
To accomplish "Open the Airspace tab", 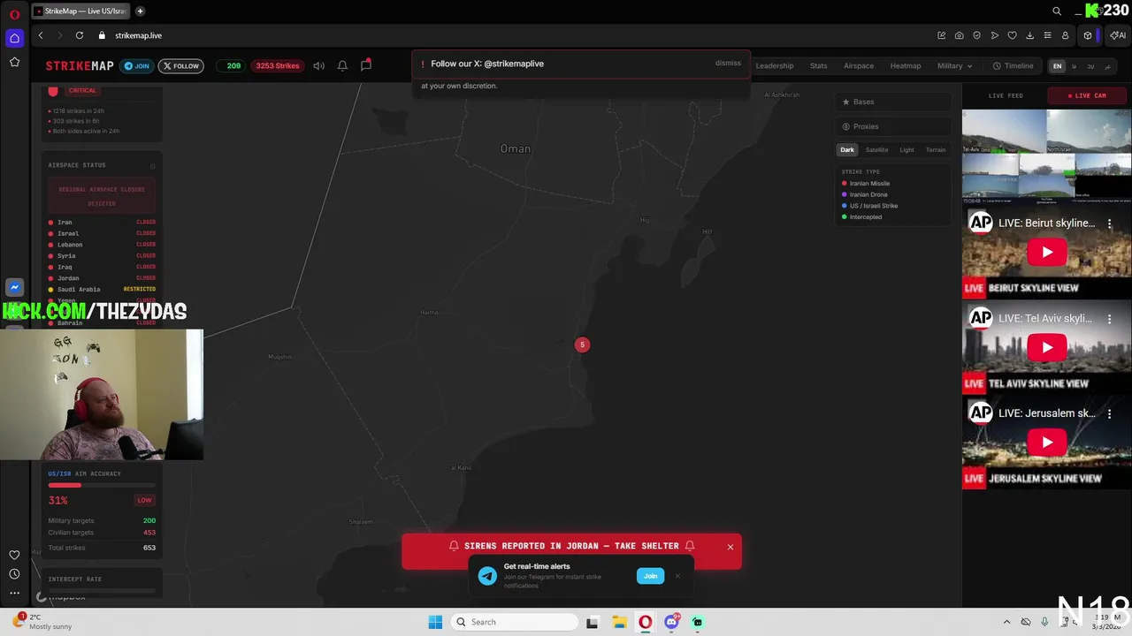I will tap(859, 65).
